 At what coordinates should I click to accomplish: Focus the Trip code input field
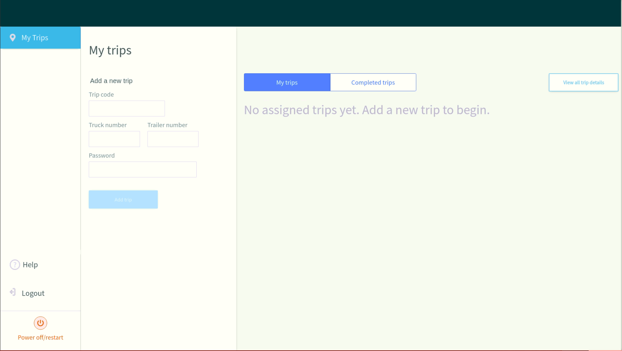tap(127, 108)
